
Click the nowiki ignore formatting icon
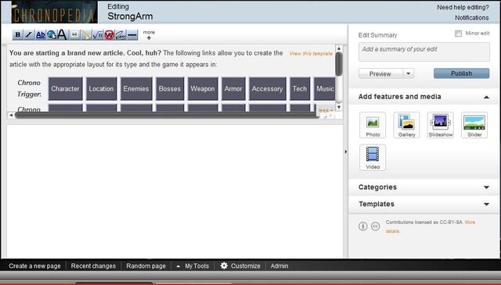[x=109, y=35]
